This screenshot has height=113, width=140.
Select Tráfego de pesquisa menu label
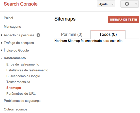19,43
